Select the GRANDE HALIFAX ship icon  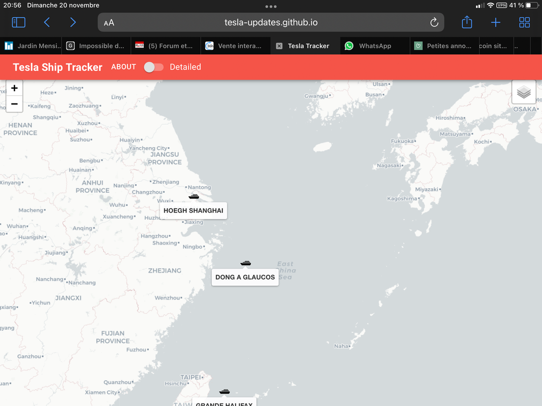click(225, 391)
